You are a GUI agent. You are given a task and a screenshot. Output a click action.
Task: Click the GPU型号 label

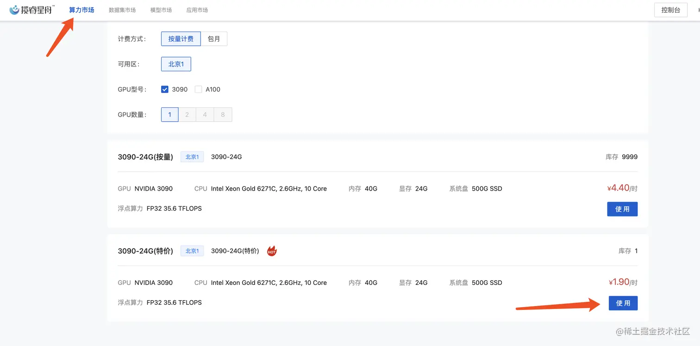coord(132,89)
